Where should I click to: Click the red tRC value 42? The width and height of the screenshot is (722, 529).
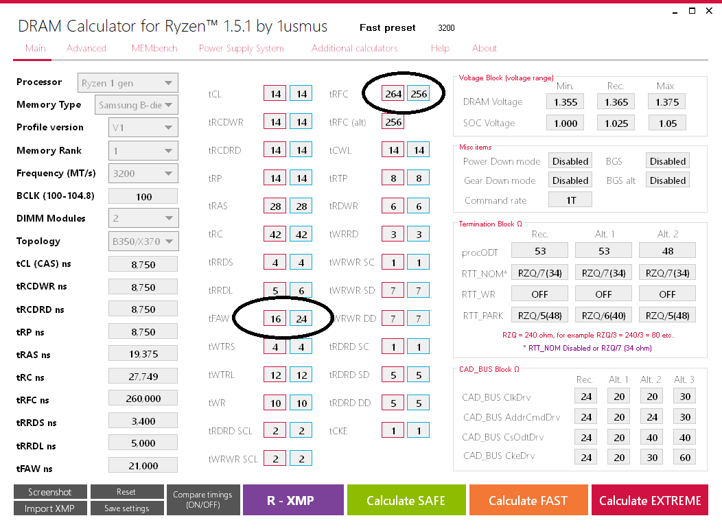pos(275,234)
